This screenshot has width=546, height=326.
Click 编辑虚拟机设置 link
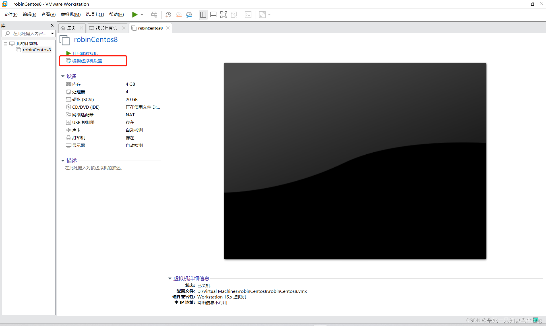(87, 61)
